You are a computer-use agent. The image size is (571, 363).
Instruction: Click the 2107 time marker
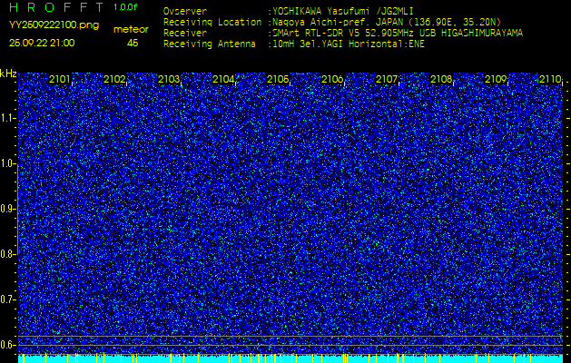(387, 79)
